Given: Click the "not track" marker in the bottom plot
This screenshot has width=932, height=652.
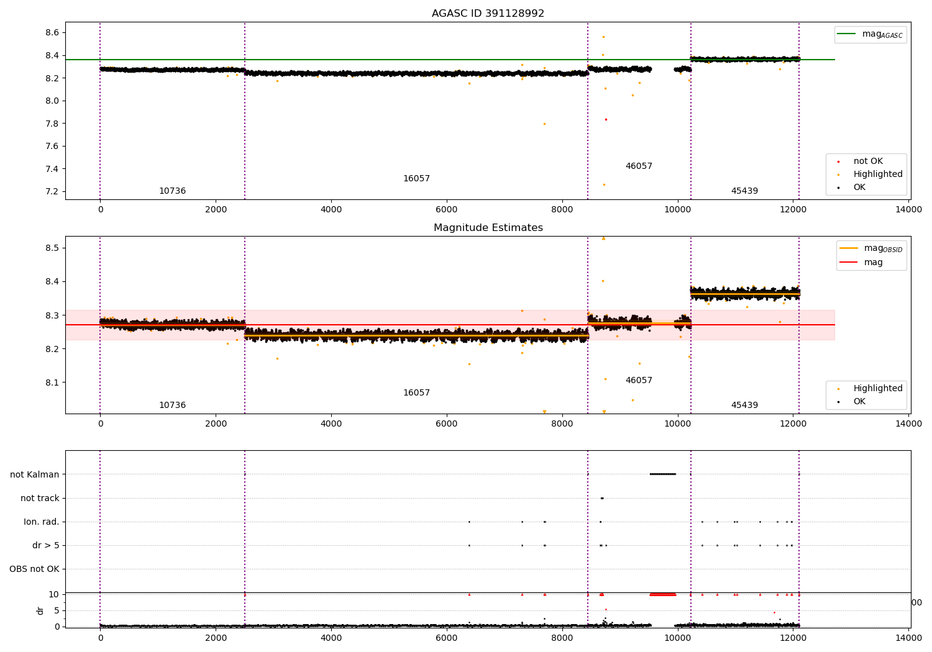Looking at the screenshot, I should click(601, 498).
